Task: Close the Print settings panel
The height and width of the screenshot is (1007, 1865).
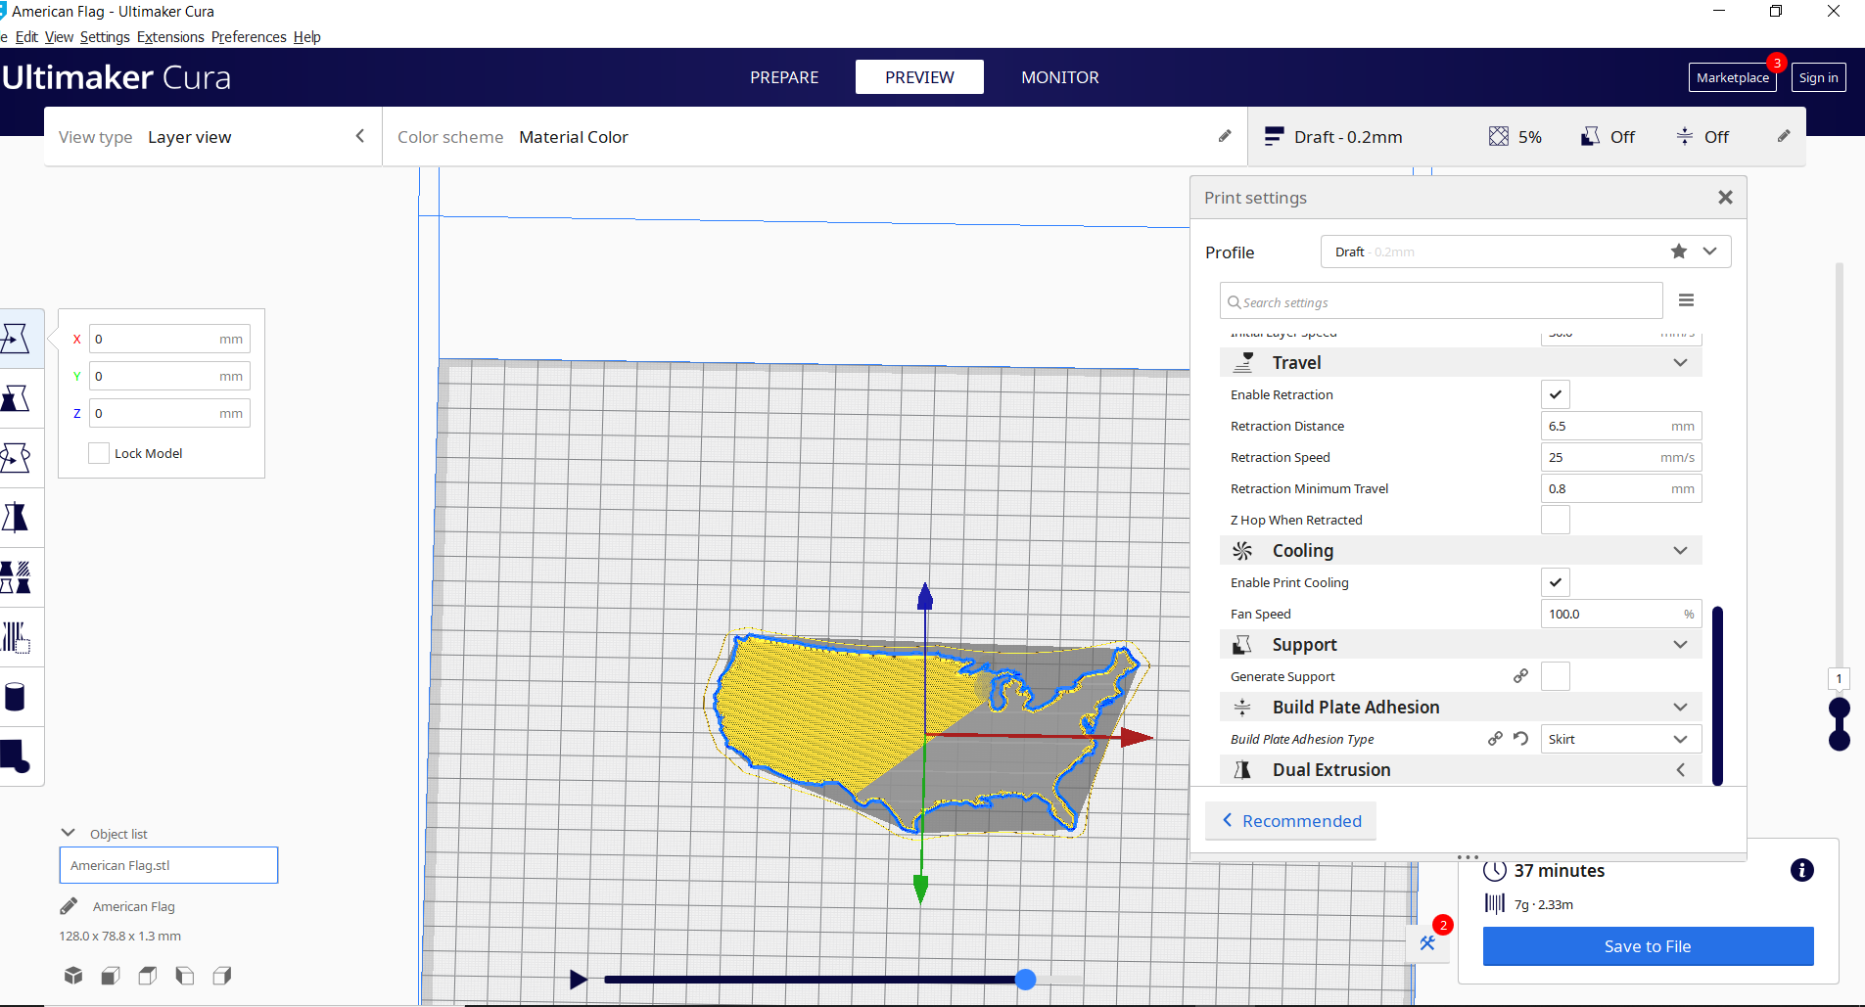Action: point(1725,198)
